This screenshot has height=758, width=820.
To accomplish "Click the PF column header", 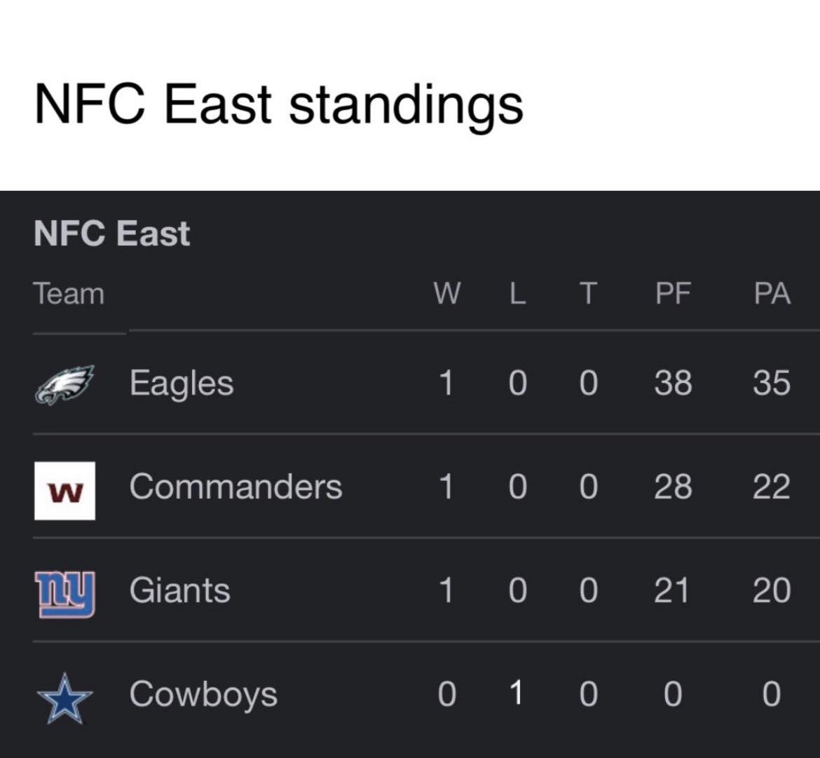I will (673, 294).
